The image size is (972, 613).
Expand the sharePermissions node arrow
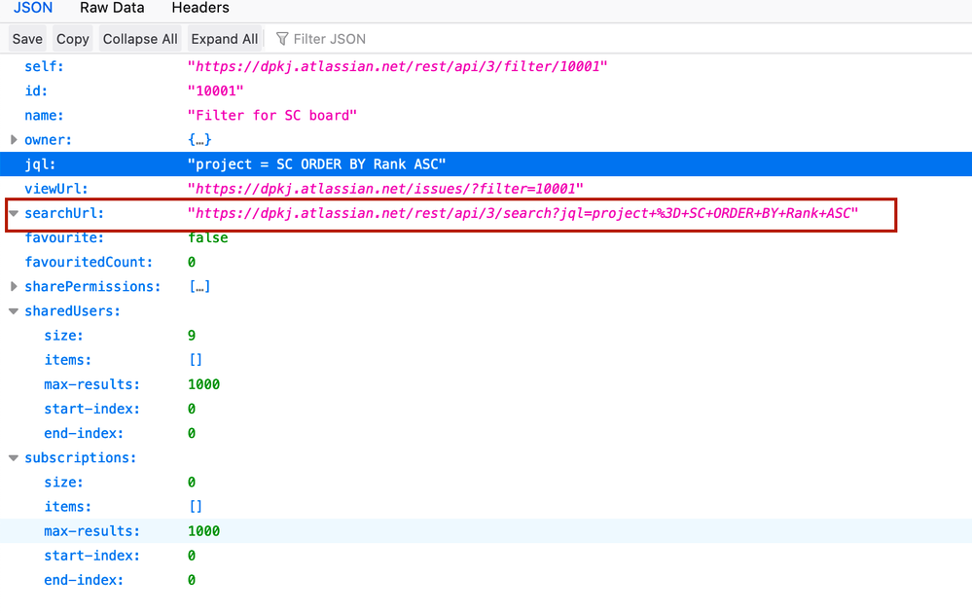click(x=14, y=286)
